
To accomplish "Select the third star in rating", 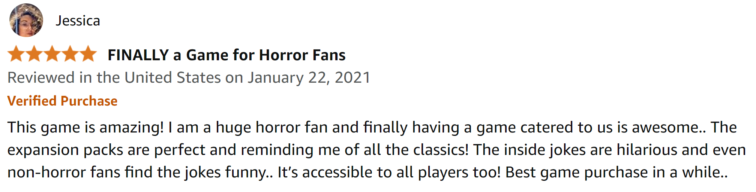I will click(52, 54).
